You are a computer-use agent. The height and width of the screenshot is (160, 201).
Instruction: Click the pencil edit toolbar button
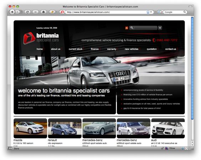tap(52, 12)
